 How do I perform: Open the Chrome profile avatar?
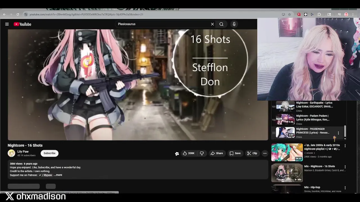point(346,14)
